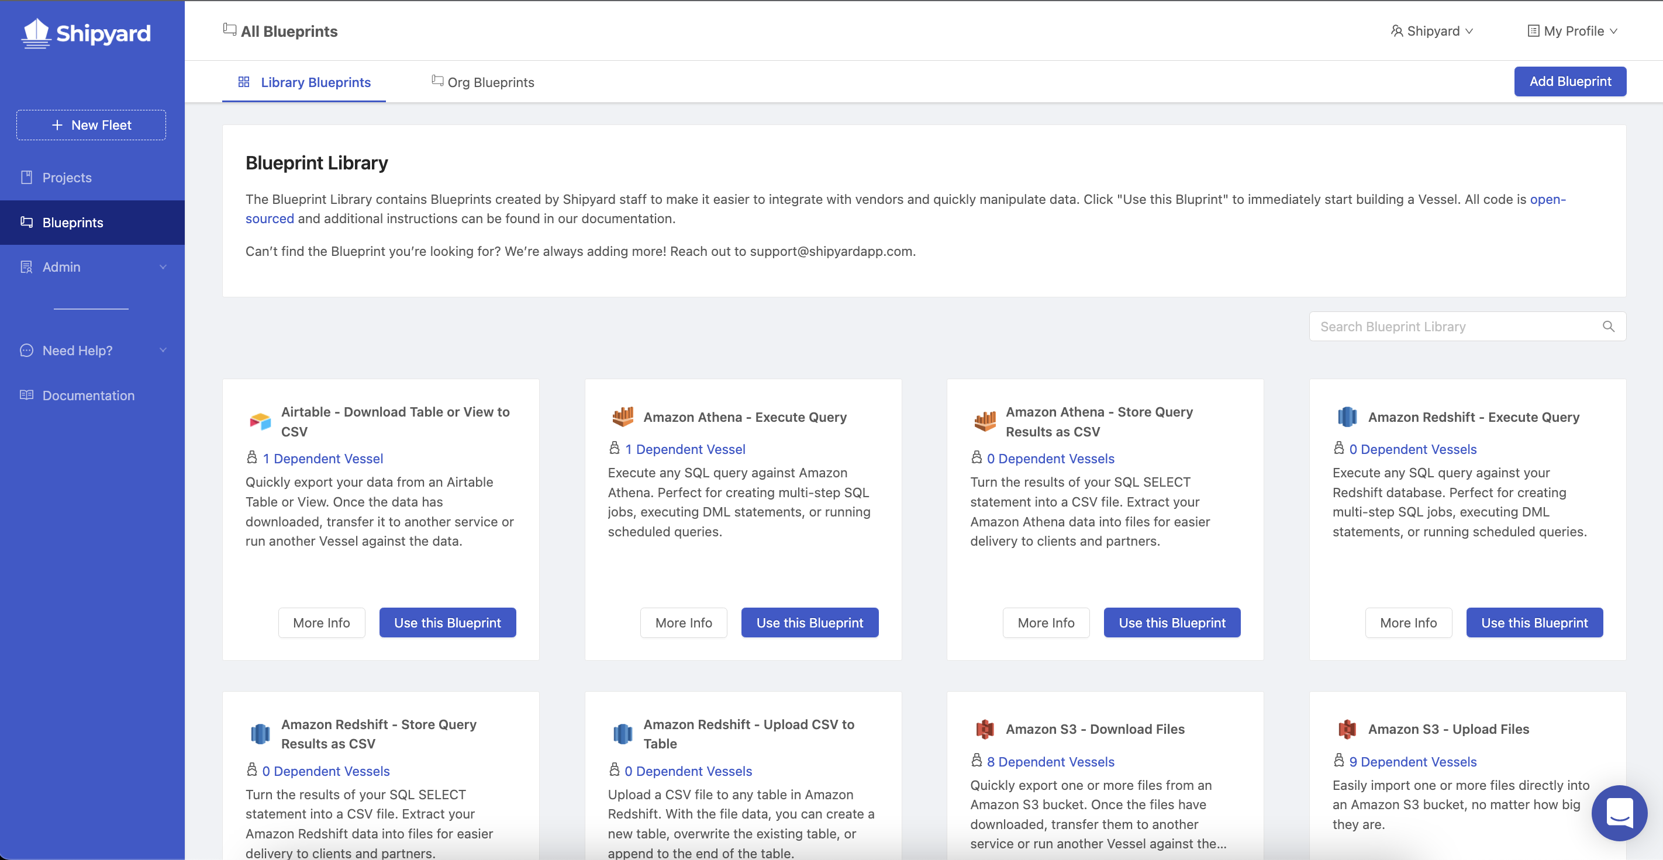Click the Blueprint Library heading
1663x860 pixels.
point(316,163)
